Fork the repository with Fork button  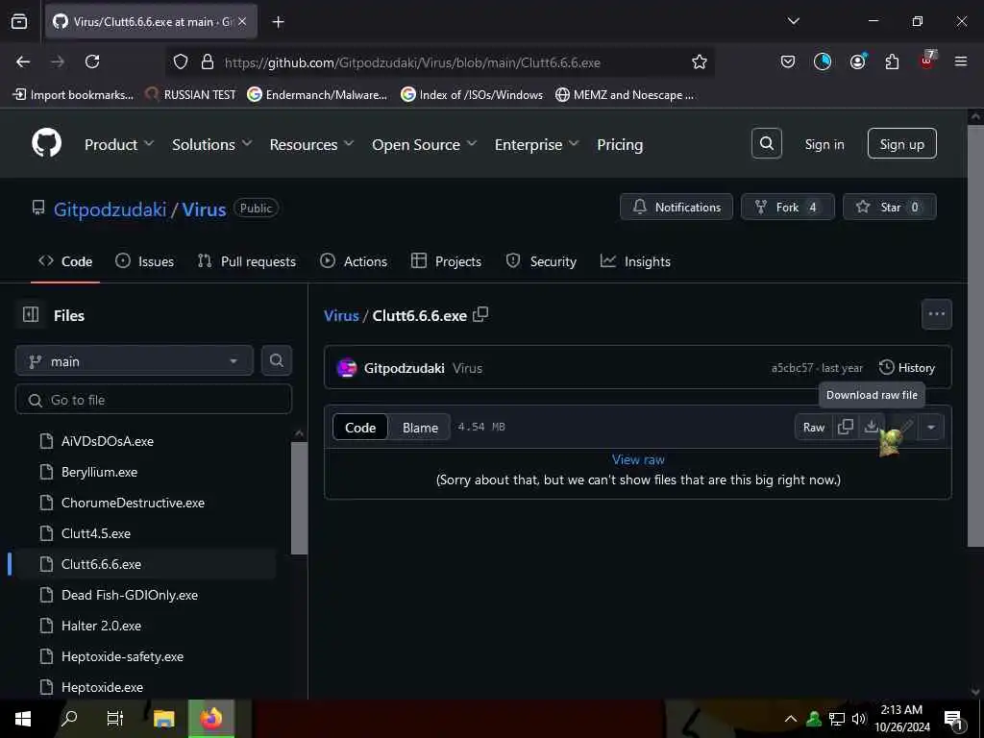coord(788,207)
